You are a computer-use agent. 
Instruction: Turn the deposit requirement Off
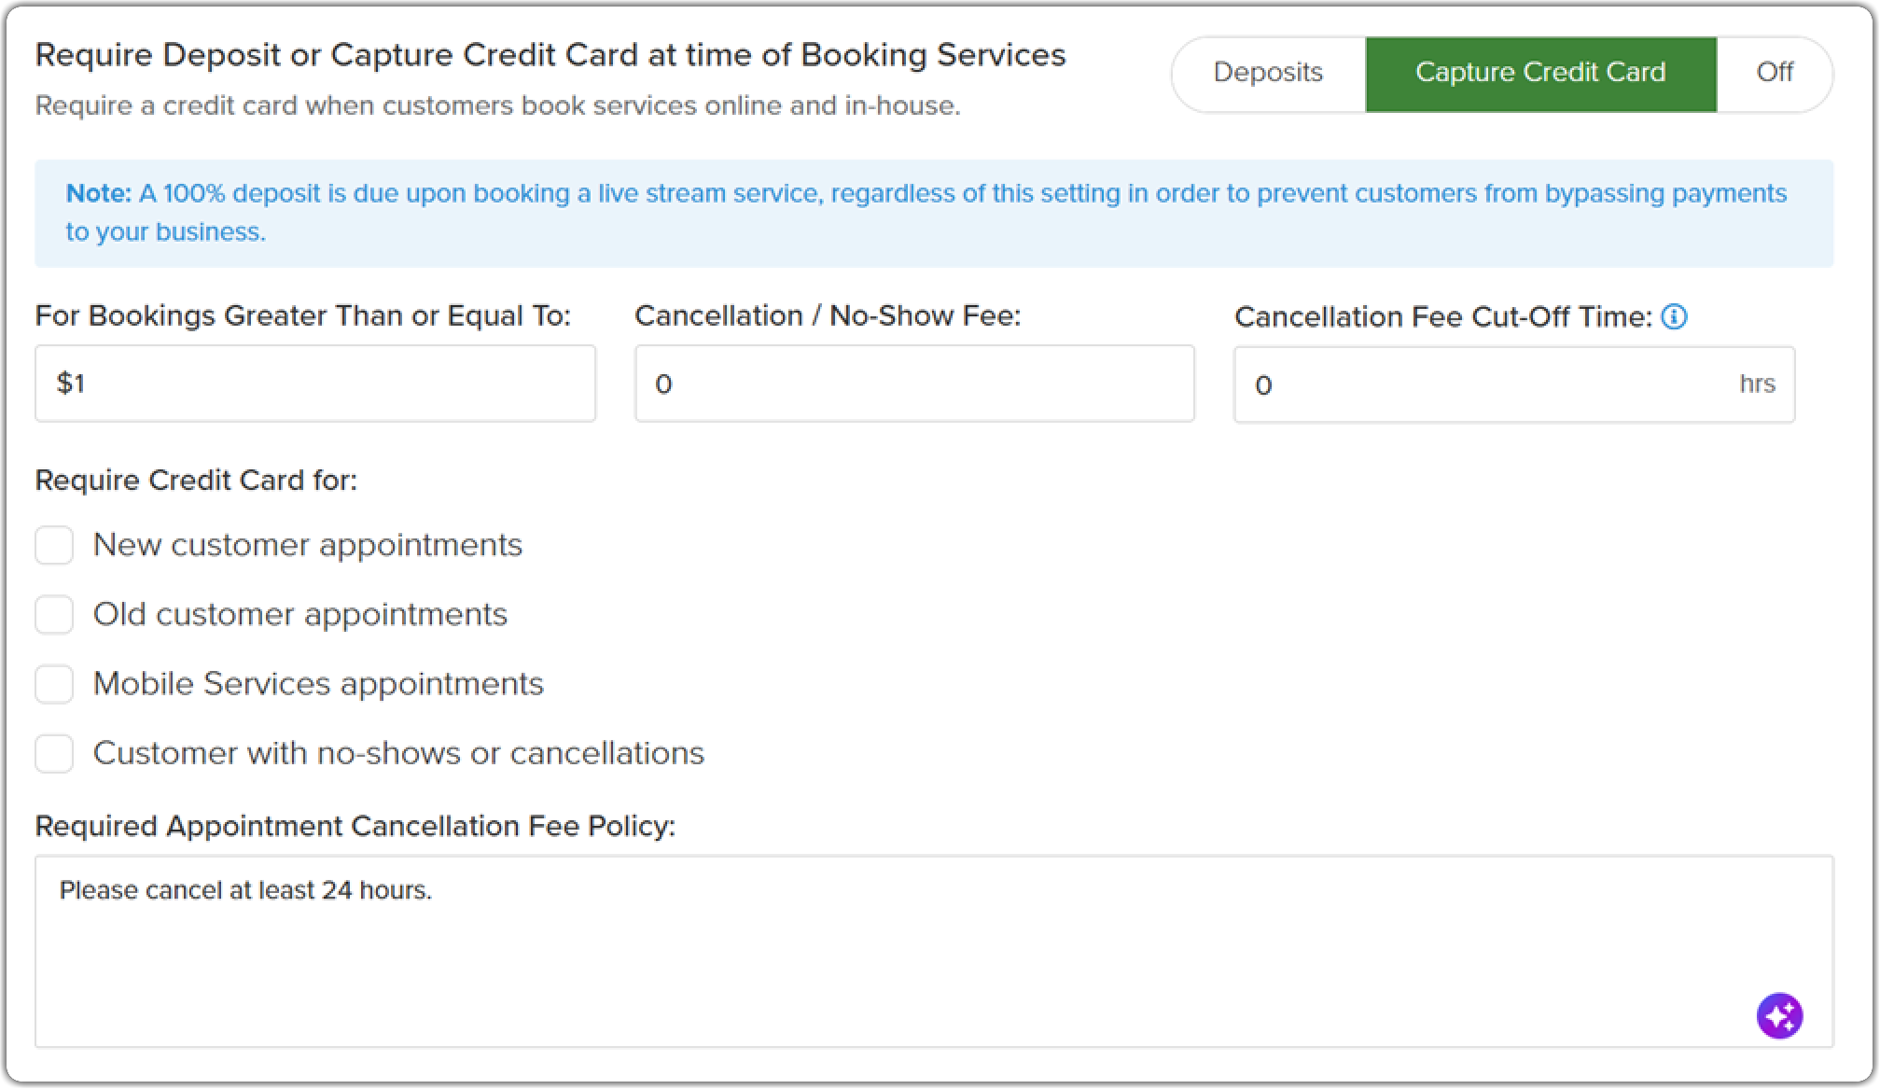pyautogui.click(x=1774, y=73)
